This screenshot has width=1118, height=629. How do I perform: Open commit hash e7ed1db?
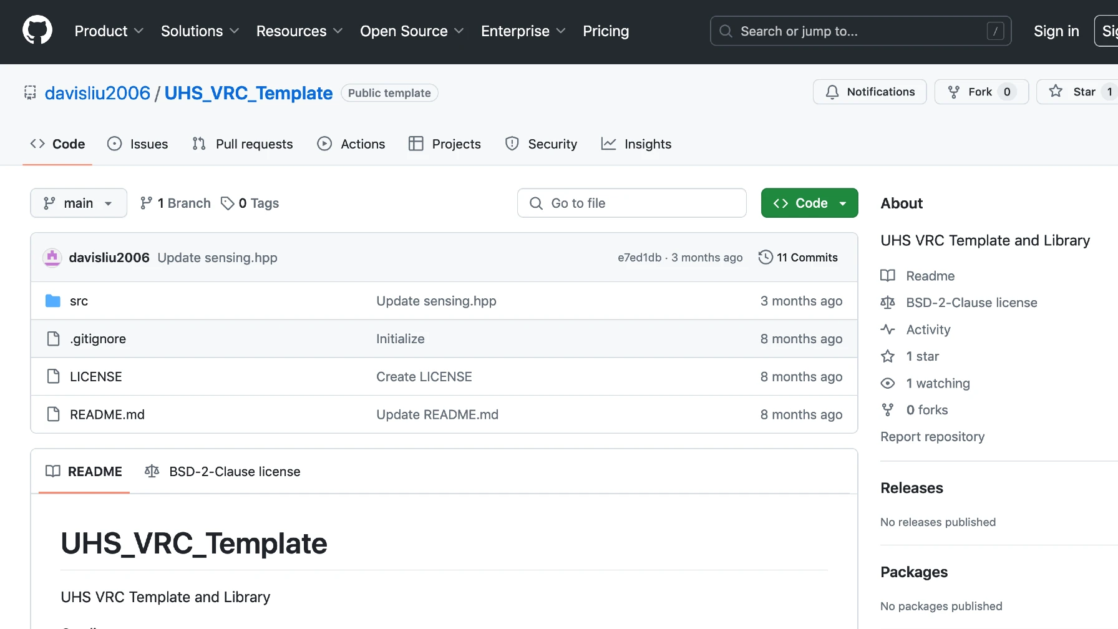639,257
